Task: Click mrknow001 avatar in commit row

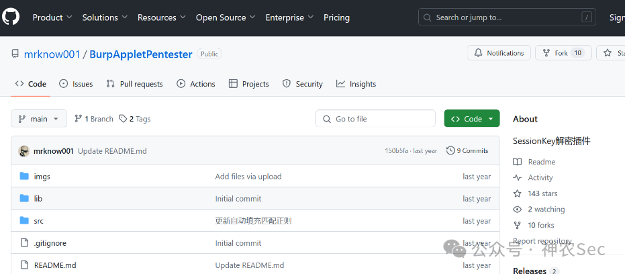Action: 24,151
